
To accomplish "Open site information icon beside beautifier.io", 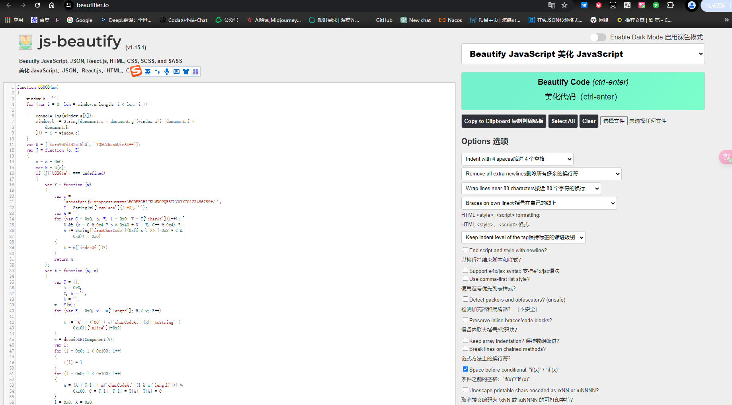I will click(69, 5).
